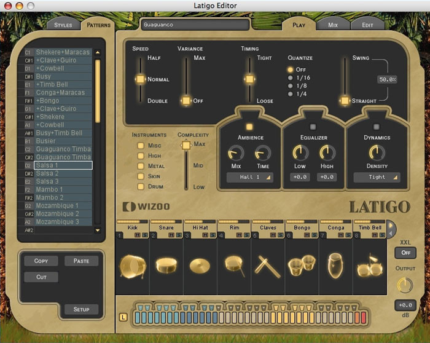430x343 pixels.
Task: Enable the Skin instruments checkbox
Action: click(x=141, y=176)
